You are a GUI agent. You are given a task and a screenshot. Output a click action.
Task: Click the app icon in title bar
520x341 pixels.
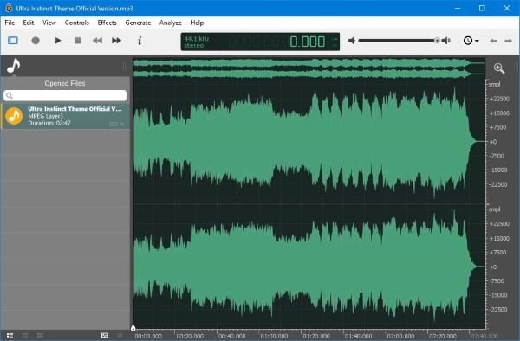click(9, 8)
